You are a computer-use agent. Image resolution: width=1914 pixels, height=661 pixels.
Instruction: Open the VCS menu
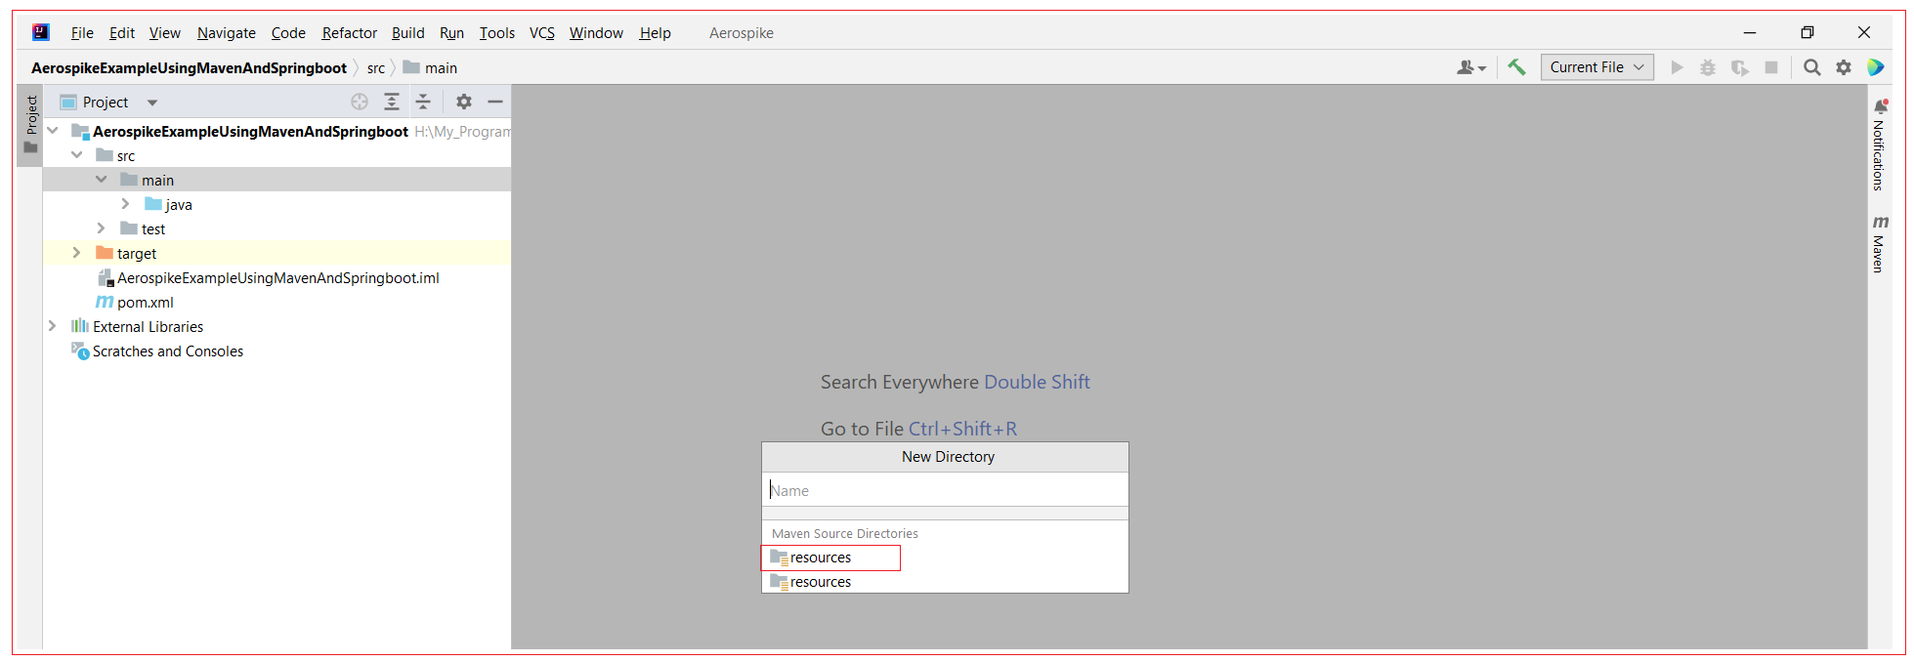tap(542, 33)
